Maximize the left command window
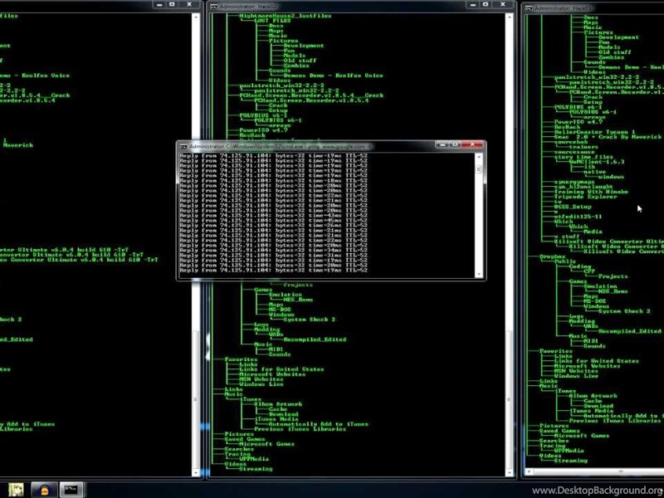The width and height of the screenshot is (664, 498). click(x=172, y=4)
